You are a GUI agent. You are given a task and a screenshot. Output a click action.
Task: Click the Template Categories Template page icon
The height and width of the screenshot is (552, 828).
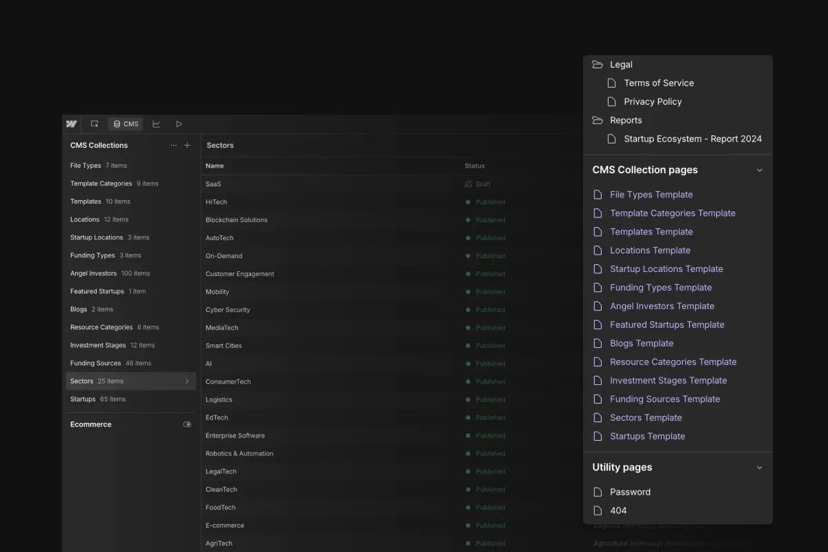pyautogui.click(x=598, y=213)
